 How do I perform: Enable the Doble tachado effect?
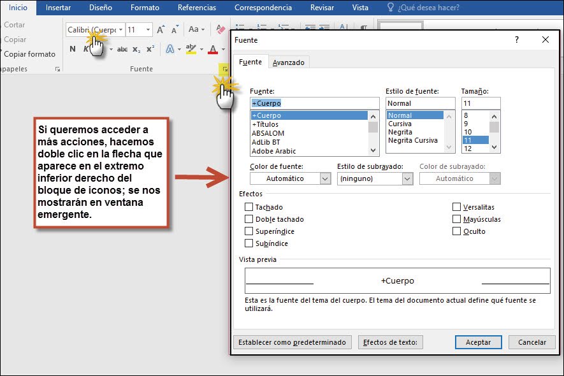(x=249, y=219)
